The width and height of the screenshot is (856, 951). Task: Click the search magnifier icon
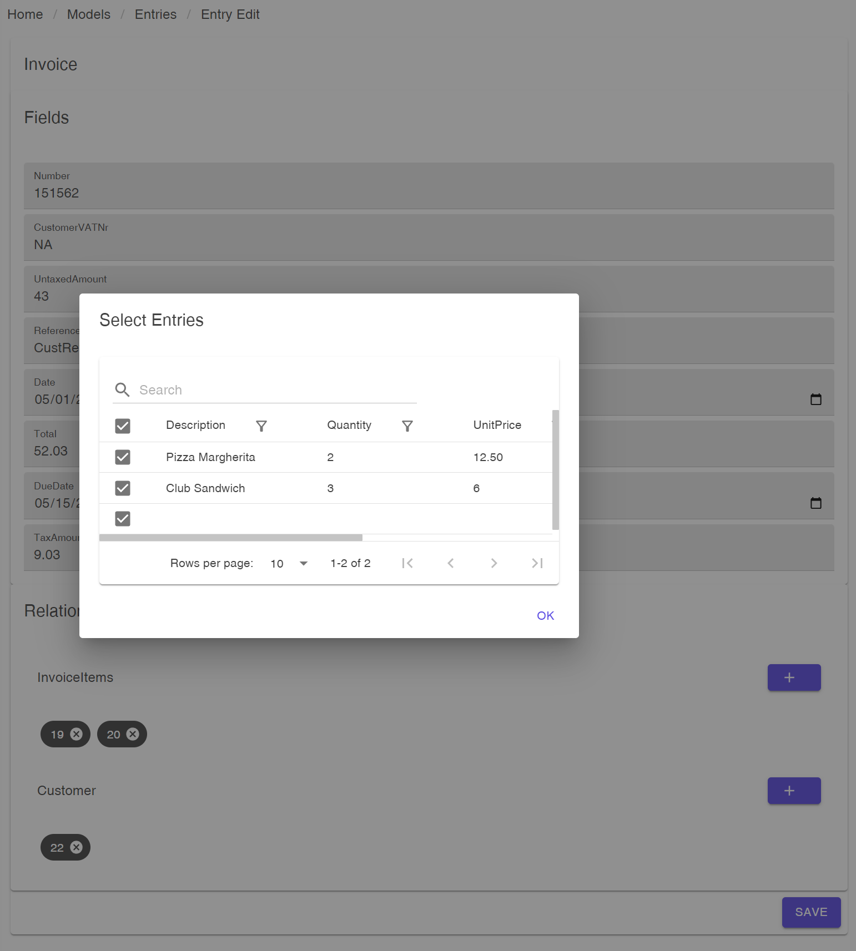[123, 390]
